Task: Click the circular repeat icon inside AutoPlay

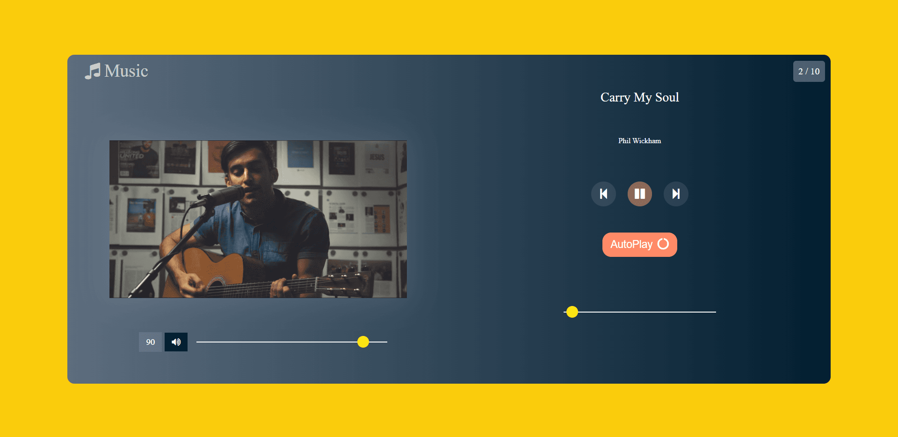Action: click(663, 244)
